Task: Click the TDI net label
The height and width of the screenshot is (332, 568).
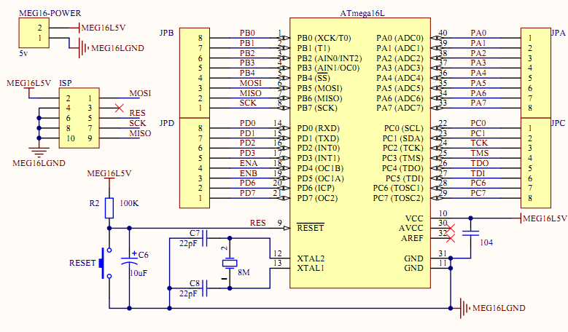Action: (478, 173)
